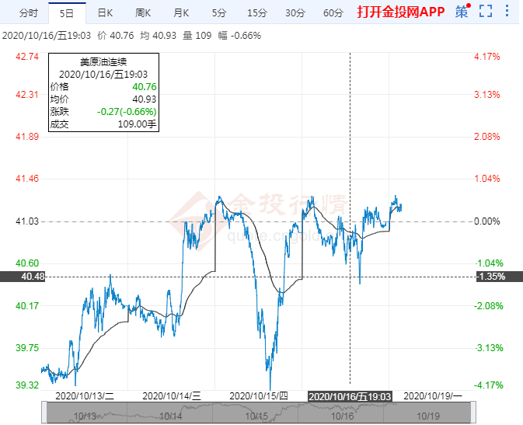Click the 2020/10/14 date axis label
Screen dimensions: 523x425
[172, 395]
